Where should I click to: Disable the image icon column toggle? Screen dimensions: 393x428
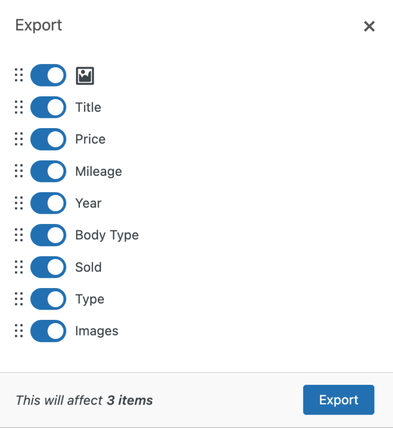pos(48,75)
